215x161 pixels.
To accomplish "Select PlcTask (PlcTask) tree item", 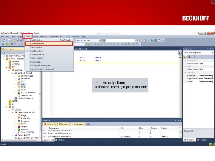I will tap(28, 93).
